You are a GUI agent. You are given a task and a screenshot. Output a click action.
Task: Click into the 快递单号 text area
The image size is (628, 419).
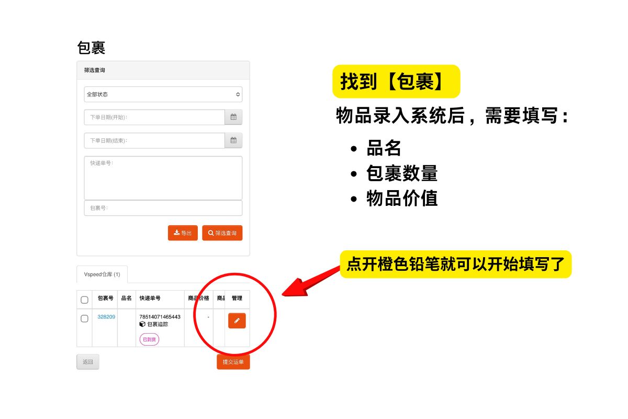[x=163, y=178]
